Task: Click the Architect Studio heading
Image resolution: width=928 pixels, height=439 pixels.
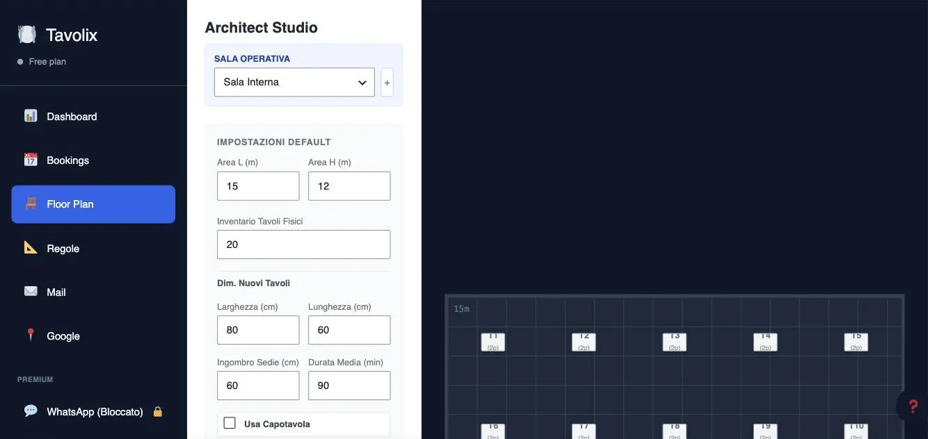Action: (x=262, y=28)
